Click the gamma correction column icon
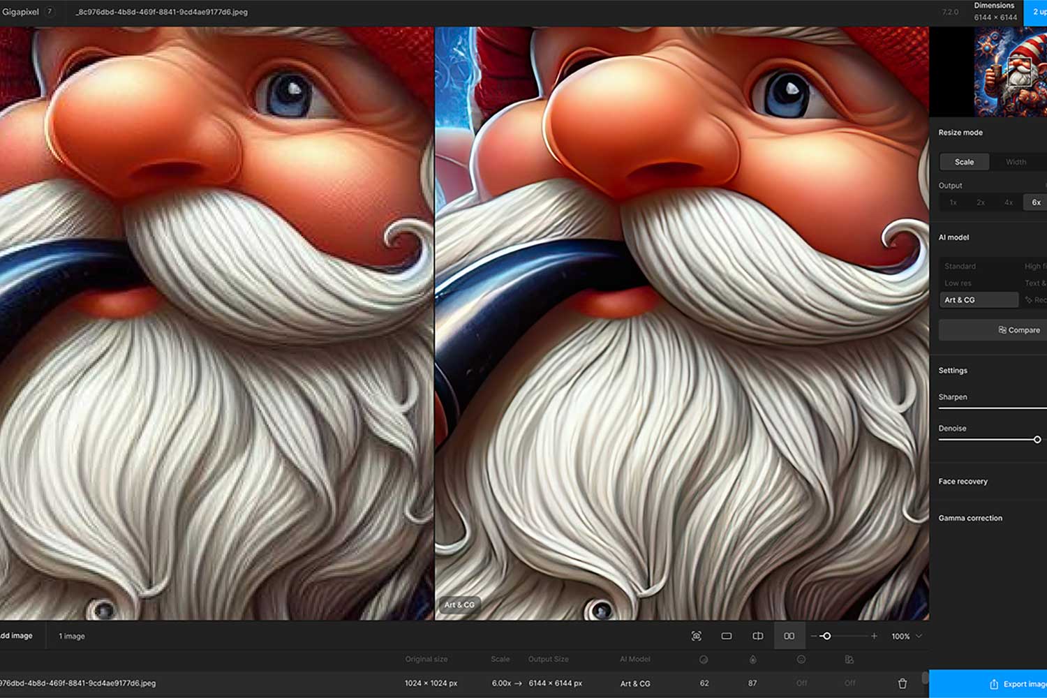Viewport: 1047px width, 698px height. pyautogui.click(x=849, y=660)
